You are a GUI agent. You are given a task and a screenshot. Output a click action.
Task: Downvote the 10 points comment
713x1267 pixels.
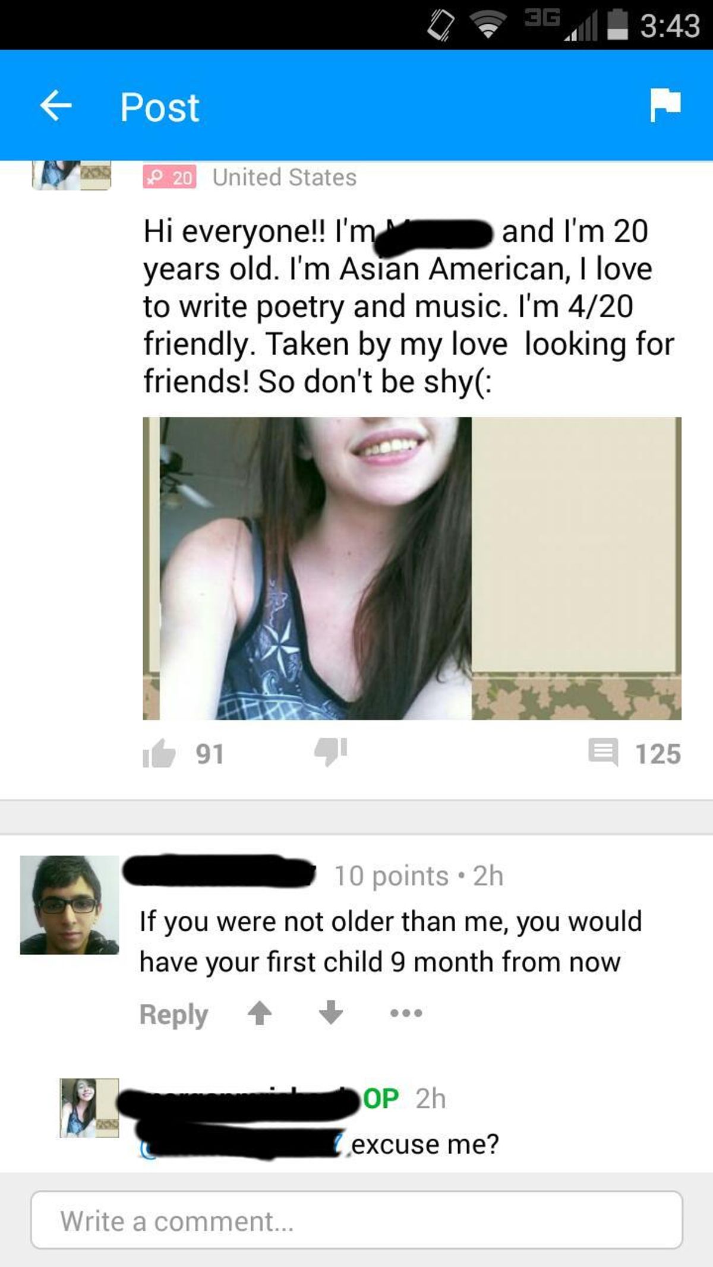pos(331,1012)
